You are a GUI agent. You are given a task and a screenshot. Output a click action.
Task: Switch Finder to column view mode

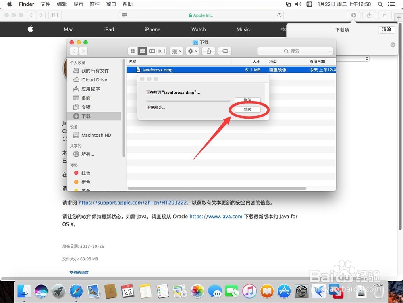(x=152, y=51)
